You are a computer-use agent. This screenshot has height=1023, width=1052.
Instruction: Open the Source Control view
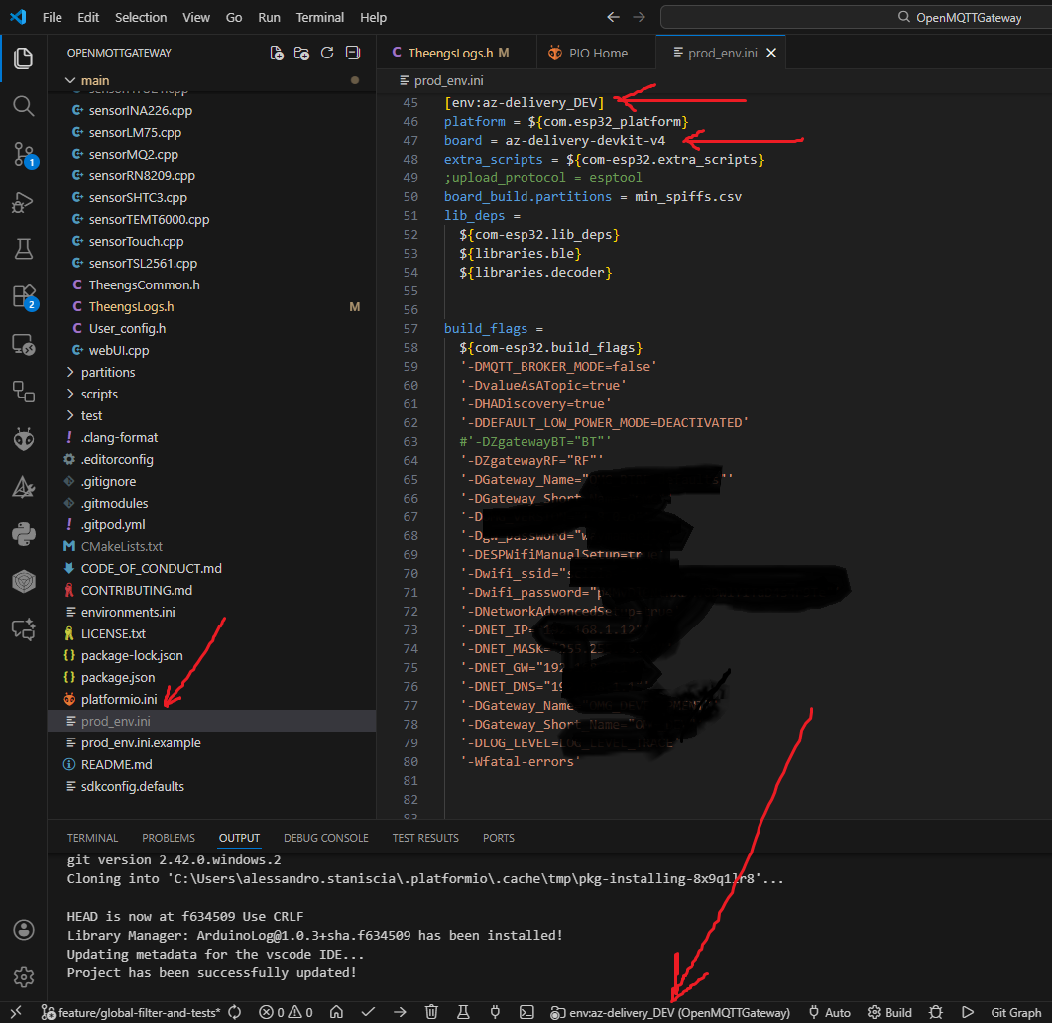point(23,154)
